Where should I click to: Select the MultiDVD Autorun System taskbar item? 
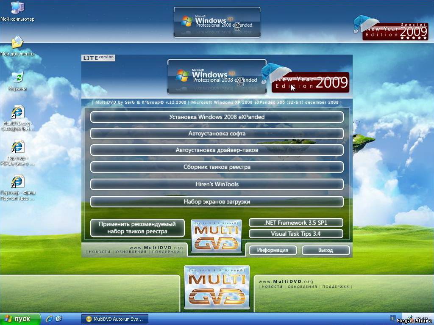pyautogui.click(x=115, y=319)
